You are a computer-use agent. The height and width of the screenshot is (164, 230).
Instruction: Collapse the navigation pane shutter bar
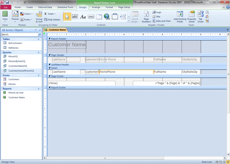tap(40, 30)
